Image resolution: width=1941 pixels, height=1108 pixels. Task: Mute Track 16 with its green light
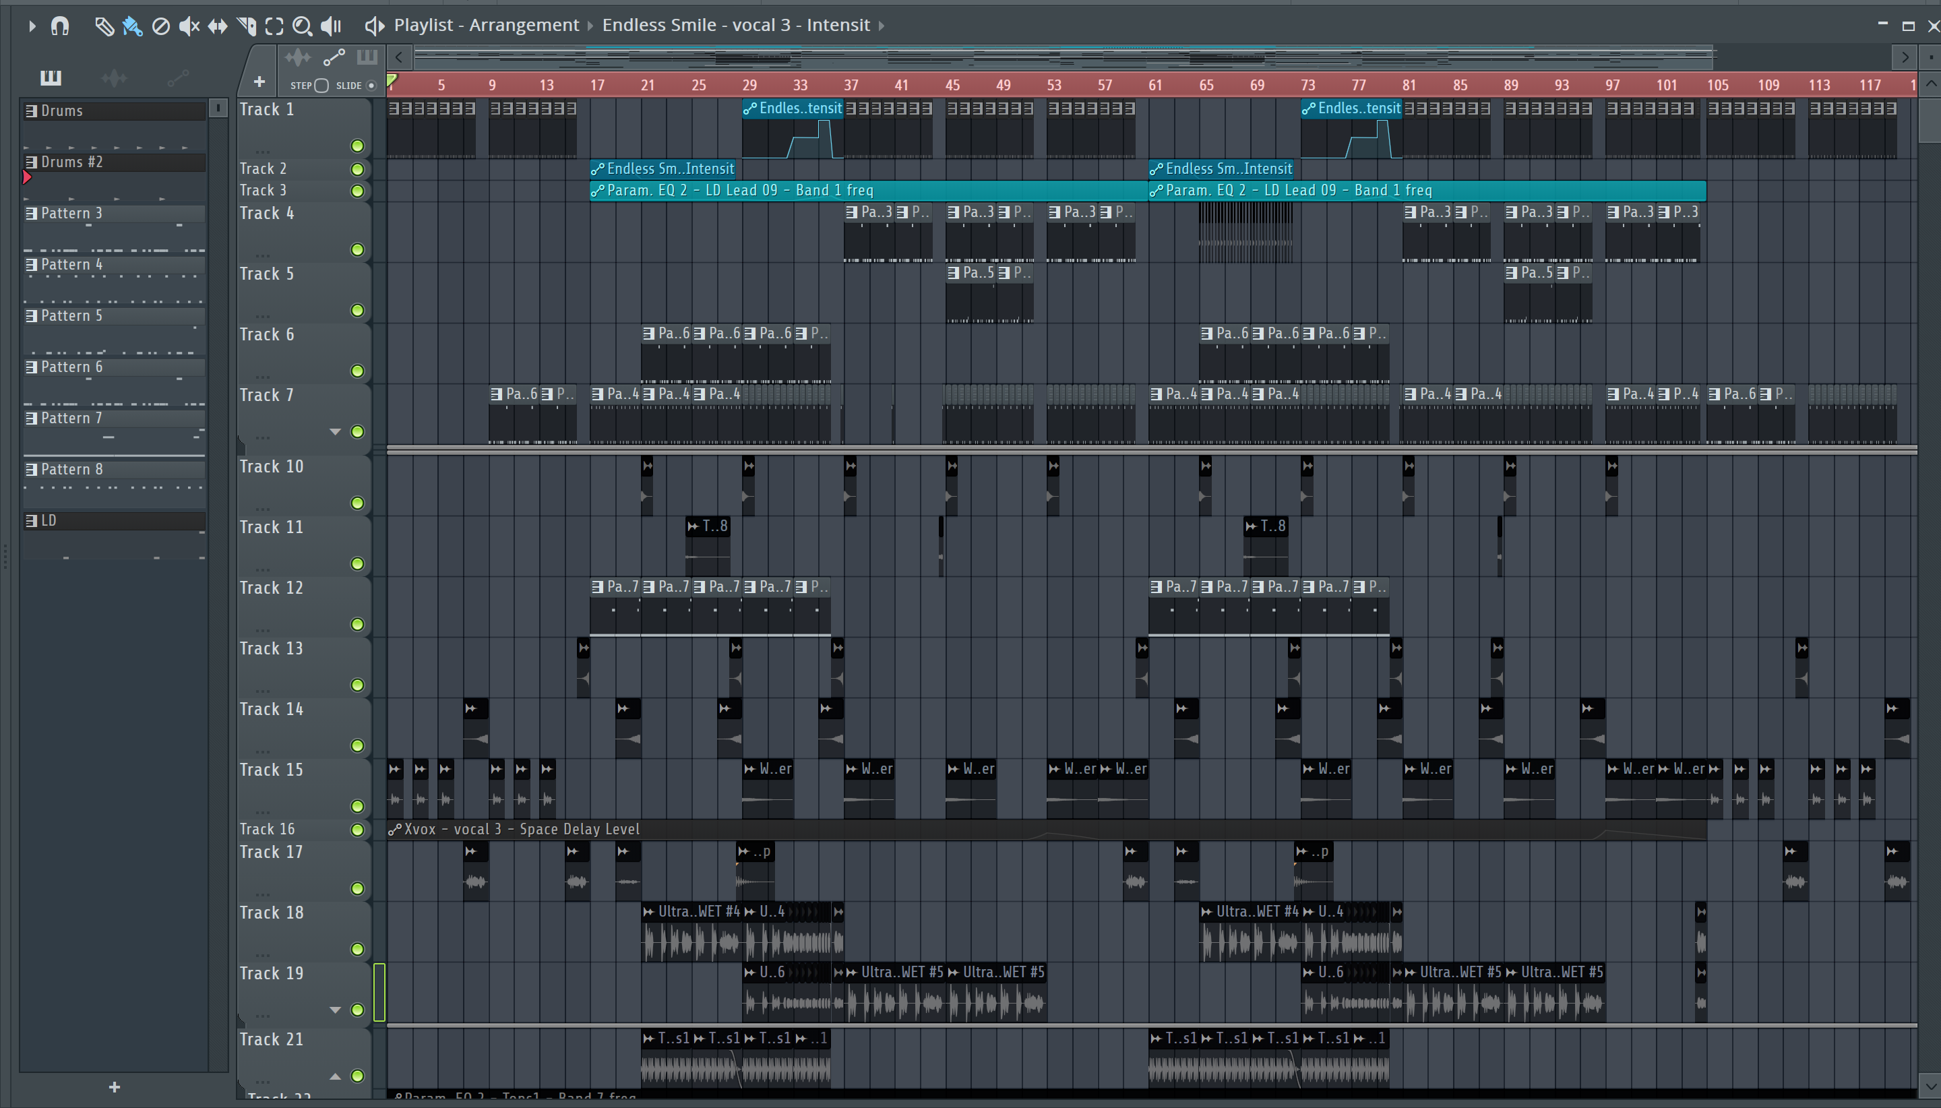point(357,830)
